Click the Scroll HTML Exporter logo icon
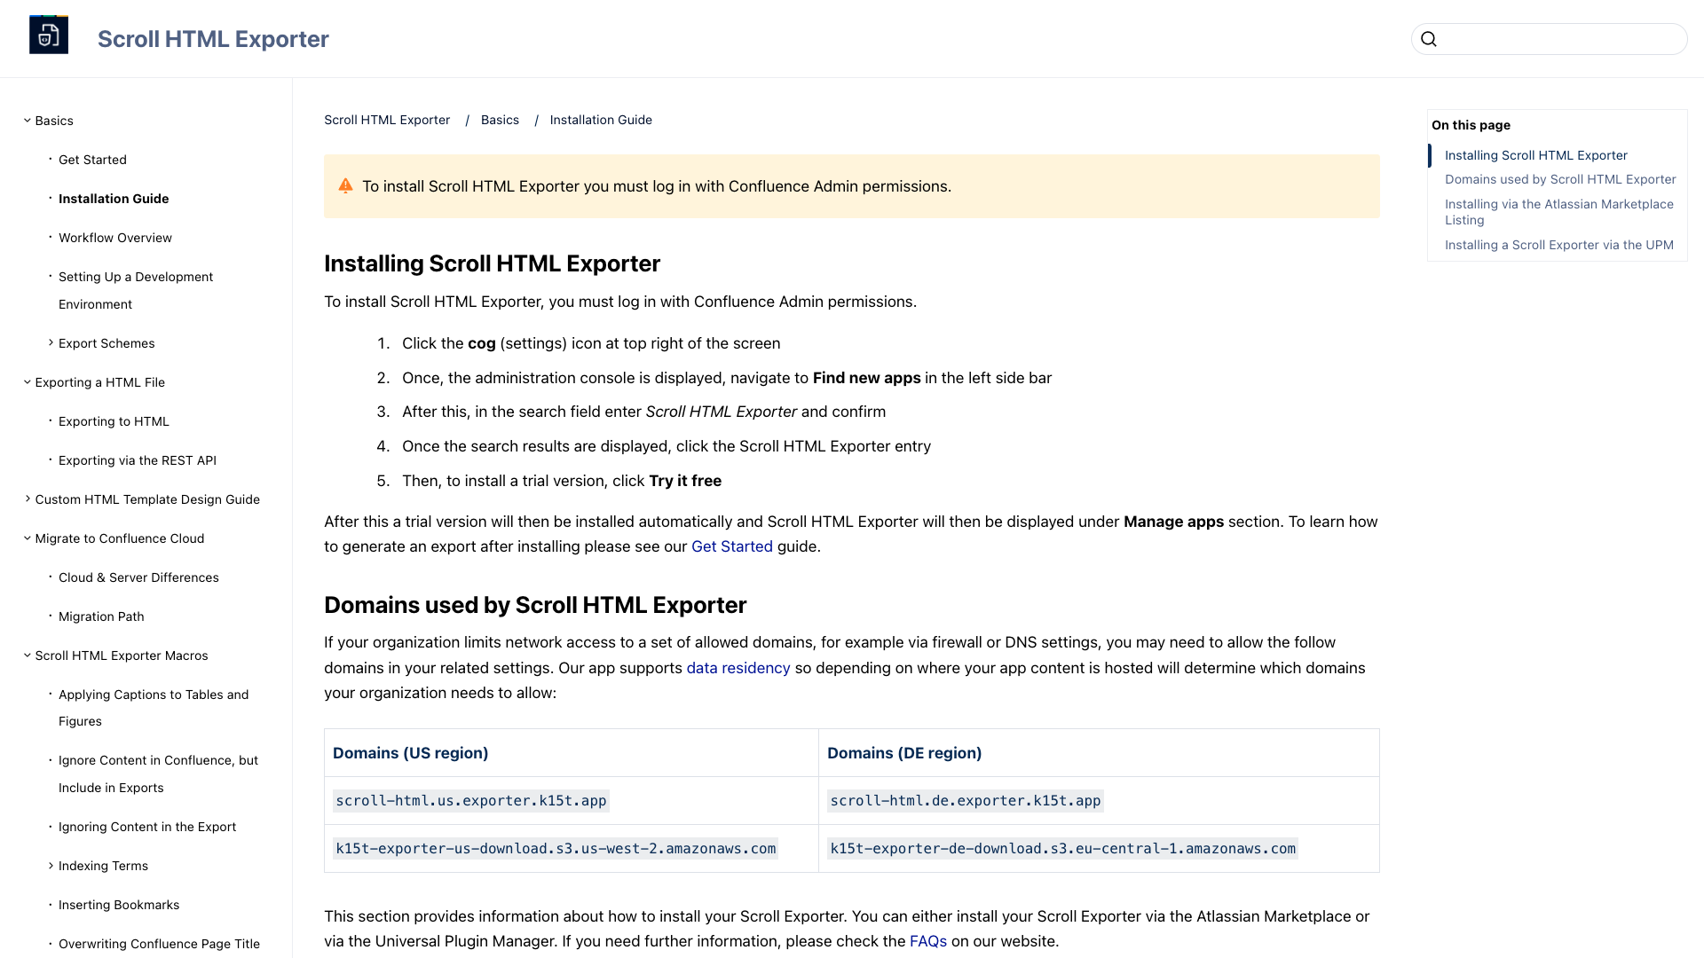Image resolution: width=1704 pixels, height=958 pixels. (x=48, y=37)
